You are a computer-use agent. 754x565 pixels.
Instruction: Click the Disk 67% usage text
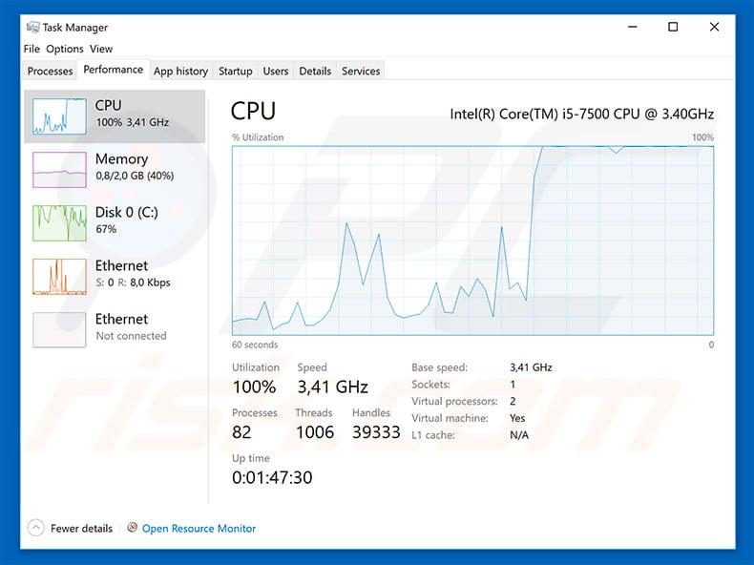(x=106, y=229)
